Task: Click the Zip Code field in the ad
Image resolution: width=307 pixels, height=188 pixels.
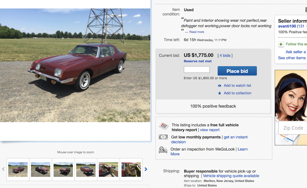Action: [x=293, y=128]
